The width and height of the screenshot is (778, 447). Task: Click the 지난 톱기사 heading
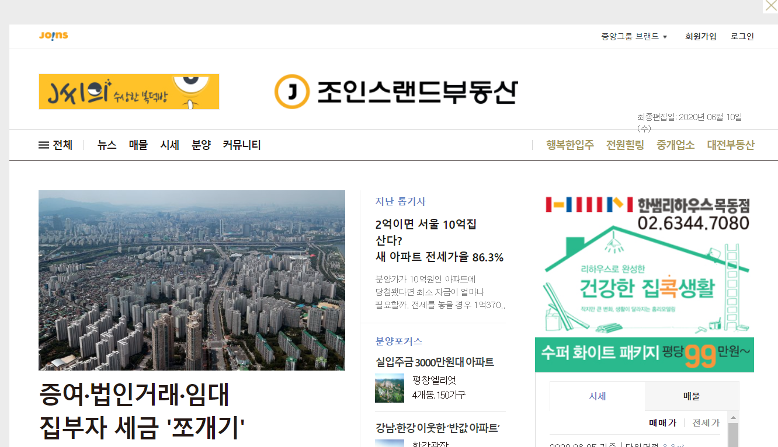coord(401,201)
